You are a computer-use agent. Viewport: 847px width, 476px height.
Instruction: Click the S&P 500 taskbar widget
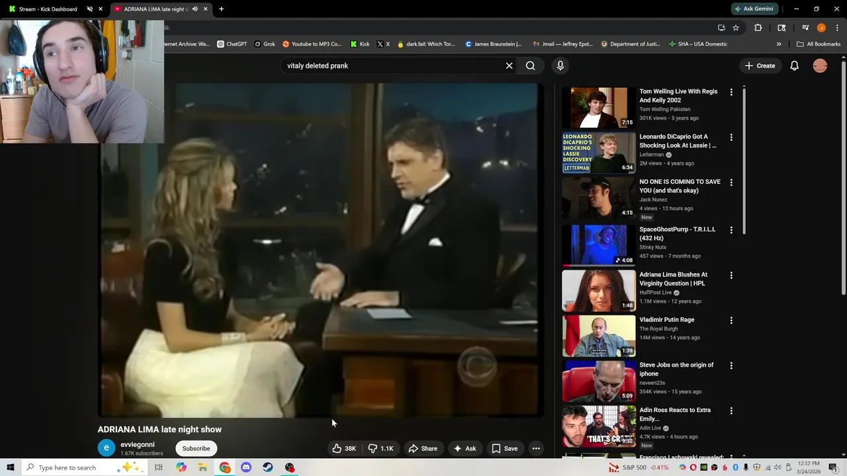(x=639, y=467)
